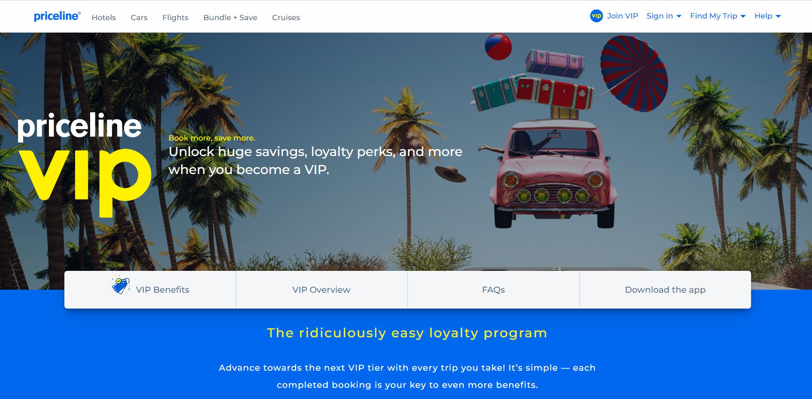Click the floating brown hat graphic

(450, 174)
